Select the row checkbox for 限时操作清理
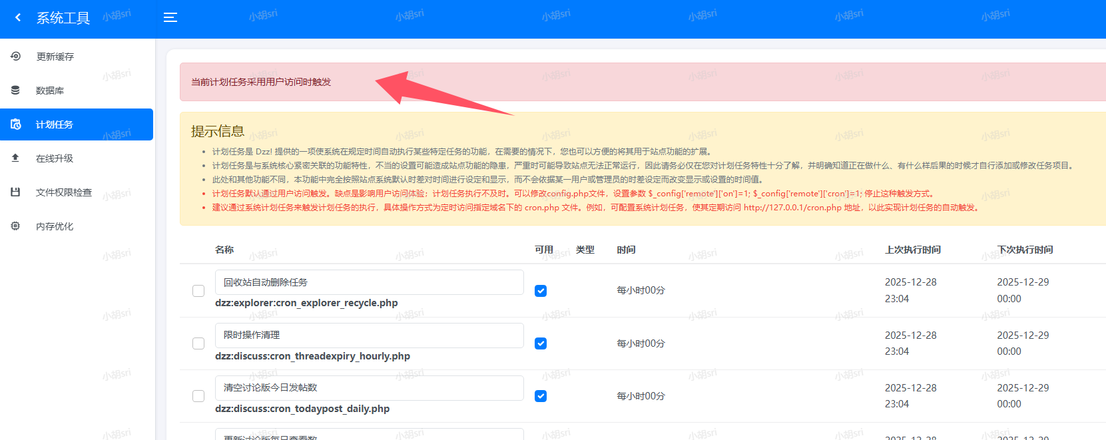Viewport: 1106px width, 440px height. point(198,343)
